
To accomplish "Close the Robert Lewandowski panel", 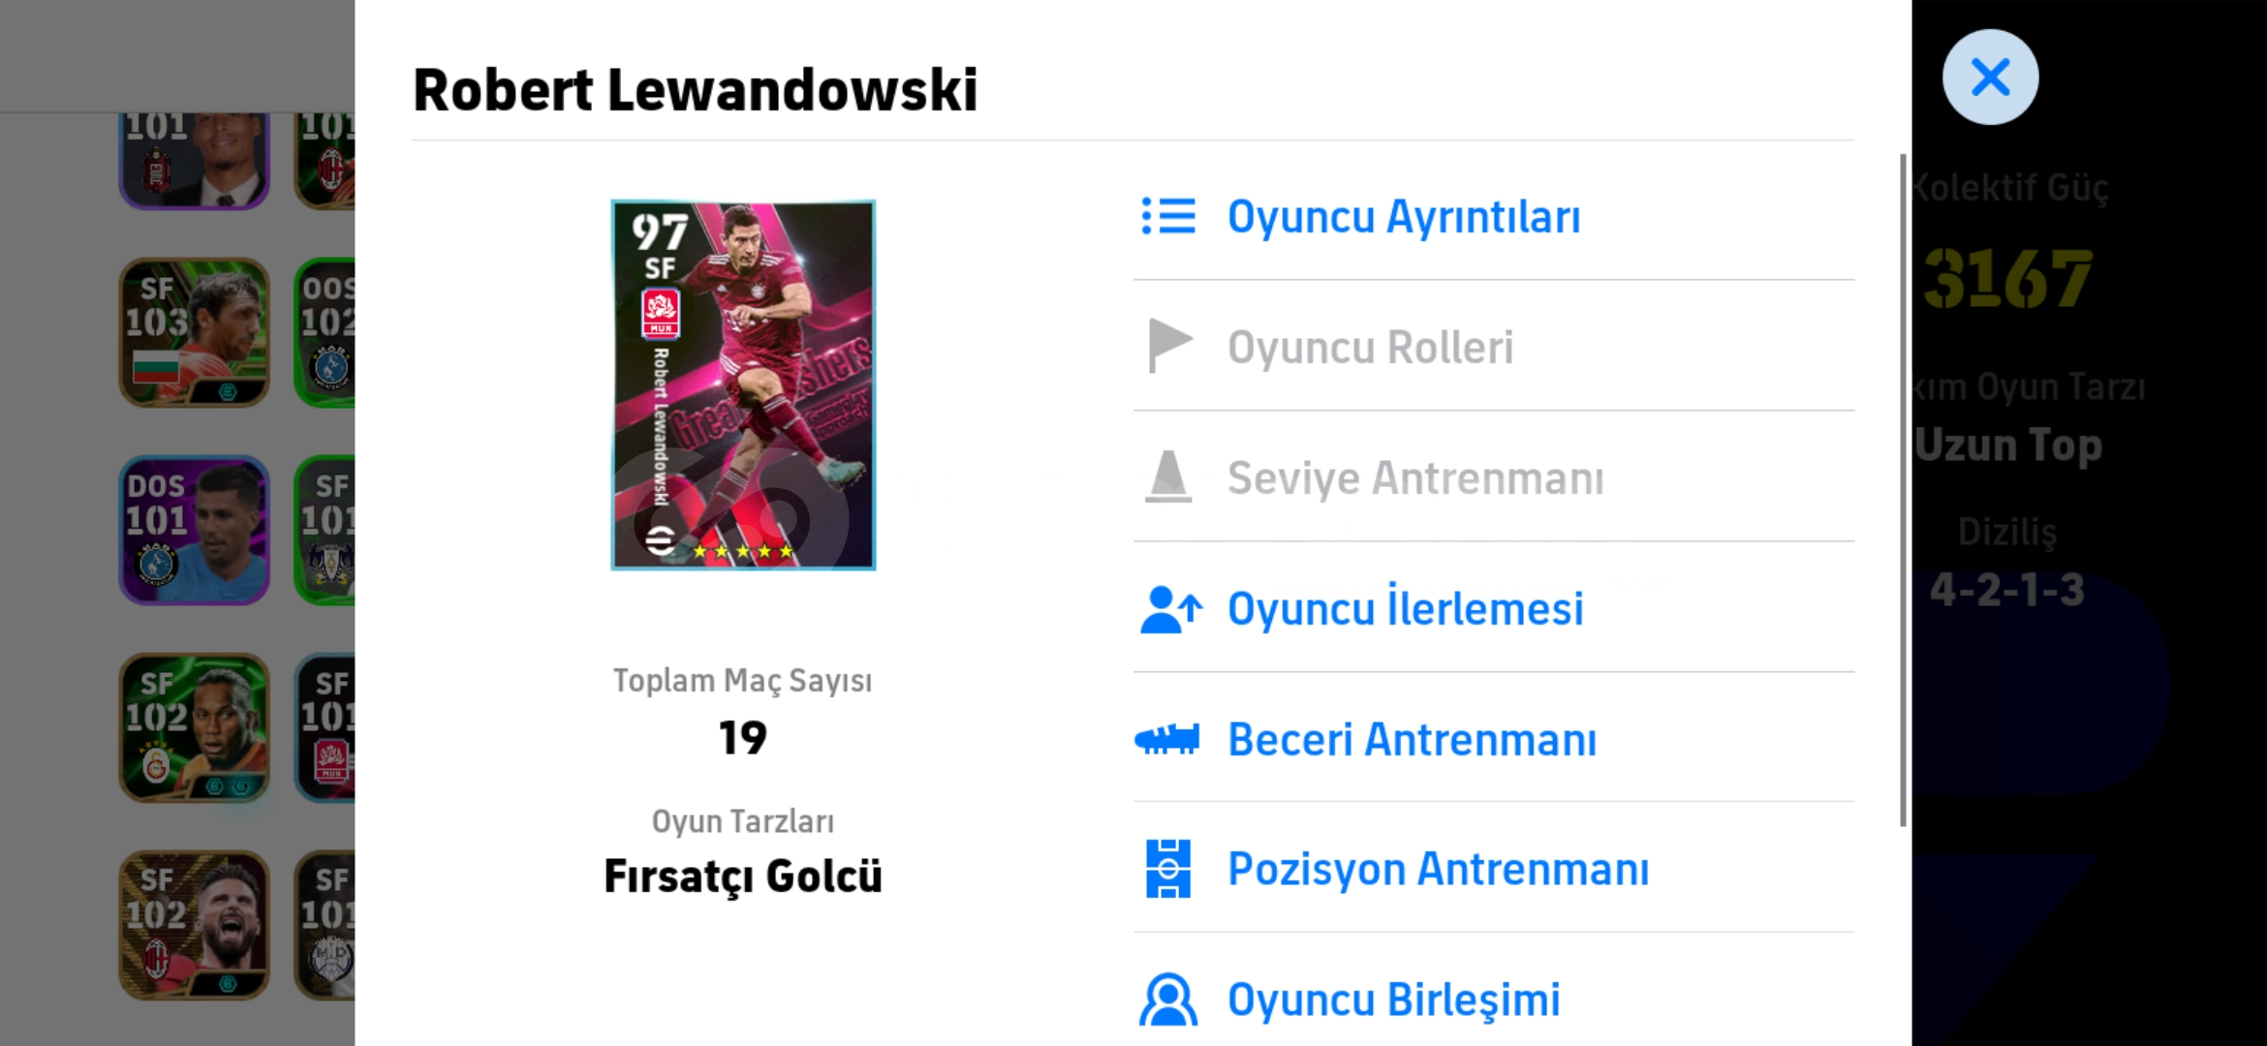I will 1990,77.
